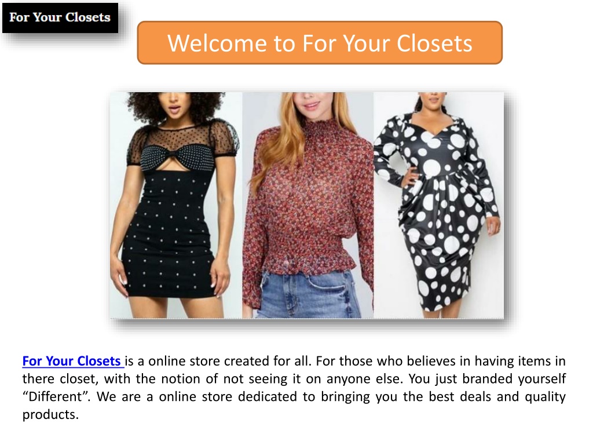The image size is (593, 445).
Task: Click the curly hair of the left model
Action: point(174,104)
